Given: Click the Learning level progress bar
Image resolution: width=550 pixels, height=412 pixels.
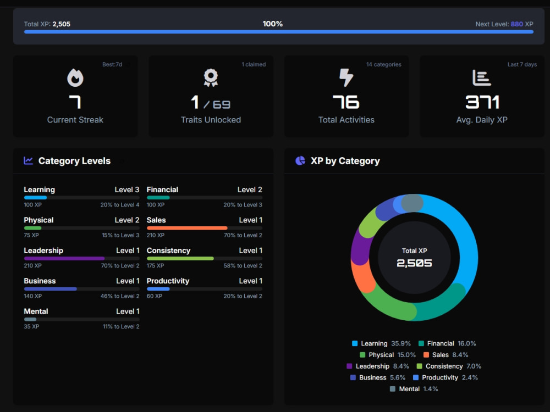Looking at the screenshot, I should 82,198.
